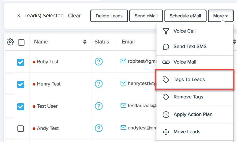Click the Schedule eMail button
Screen dimensions: 237x142
click(185, 16)
